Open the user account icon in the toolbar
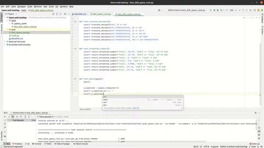The image size is (264, 148). coord(159,10)
